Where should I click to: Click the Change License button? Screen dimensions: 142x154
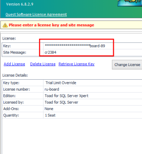coord(127,65)
